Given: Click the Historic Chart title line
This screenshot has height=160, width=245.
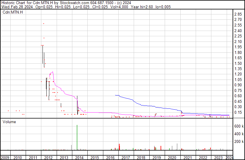Looking at the screenshot, I should click(66, 3).
